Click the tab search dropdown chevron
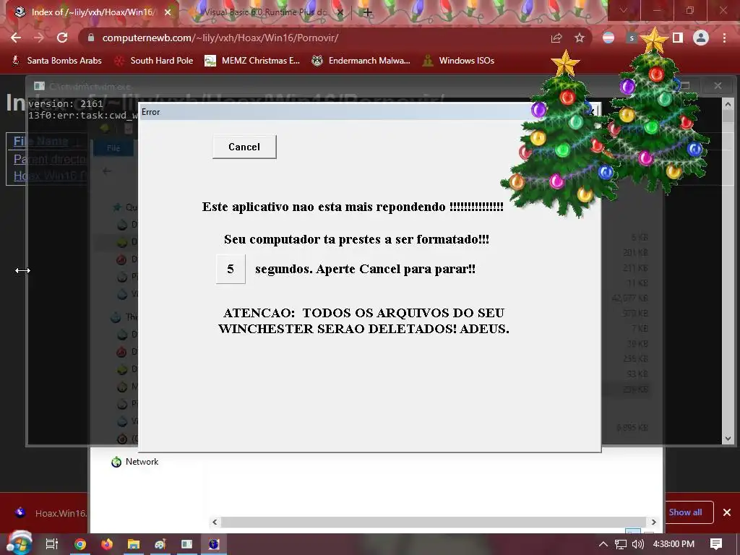Image resolution: width=740 pixels, height=555 pixels. tap(624, 10)
